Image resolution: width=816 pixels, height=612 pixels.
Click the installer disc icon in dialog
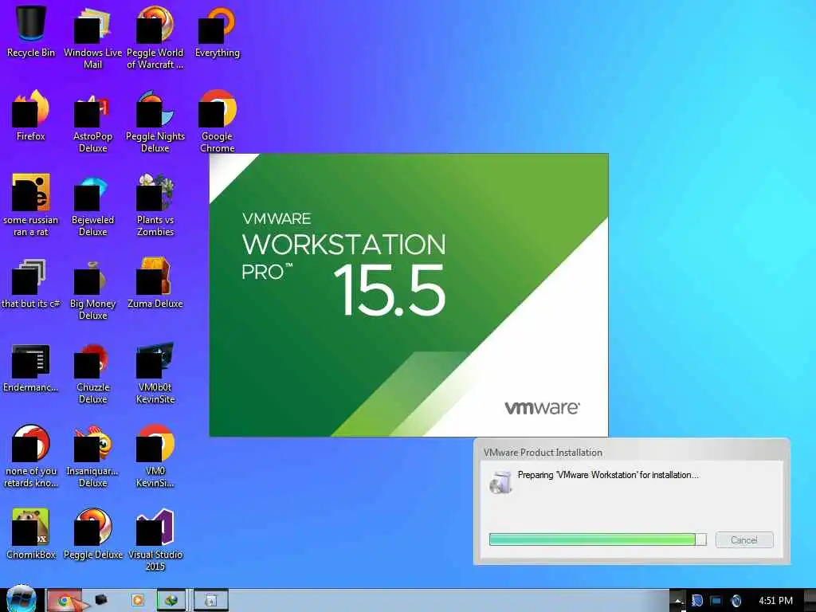(x=501, y=482)
